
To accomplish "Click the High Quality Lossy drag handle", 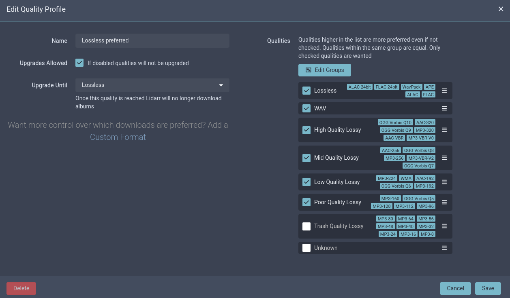I will (444, 130).
